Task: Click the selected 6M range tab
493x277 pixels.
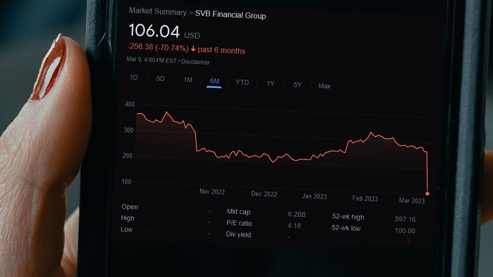Action: click(x=214, y=81)
